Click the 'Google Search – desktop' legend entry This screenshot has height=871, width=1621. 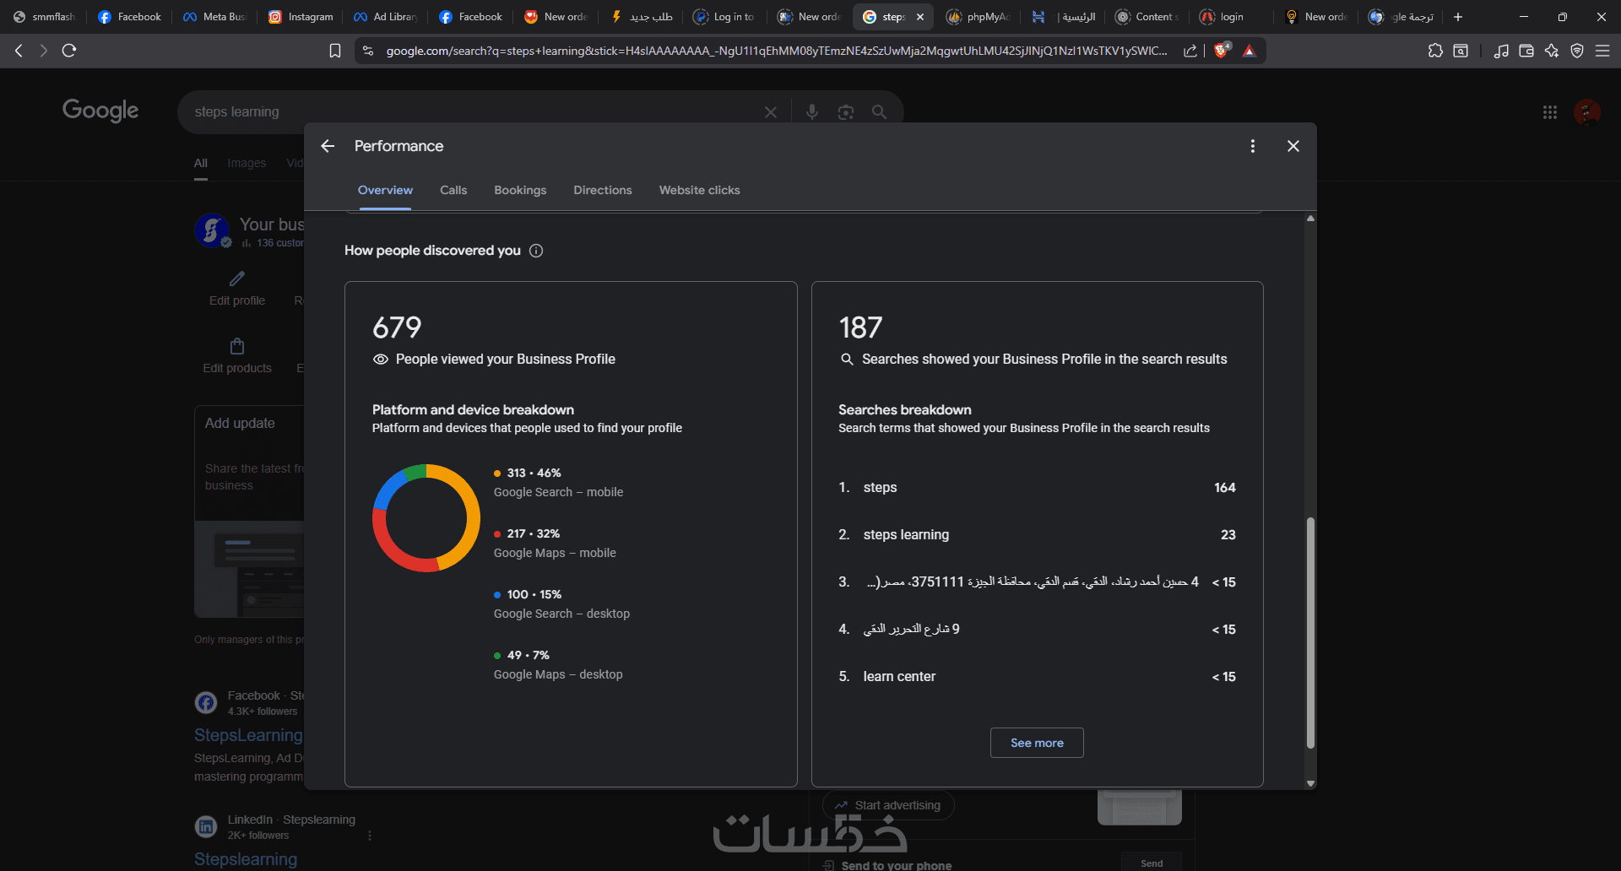click(561, 604)
